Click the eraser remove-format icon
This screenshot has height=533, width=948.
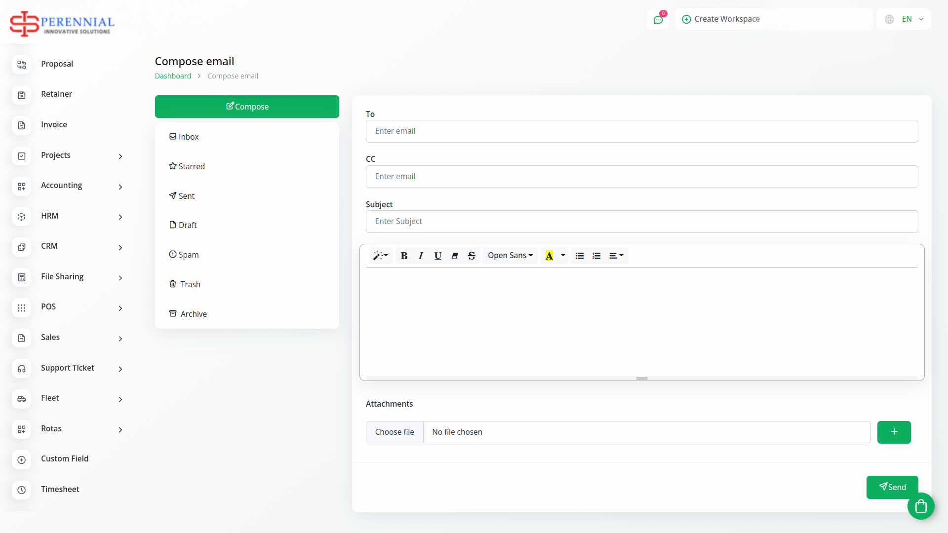[x=455, y=256]
